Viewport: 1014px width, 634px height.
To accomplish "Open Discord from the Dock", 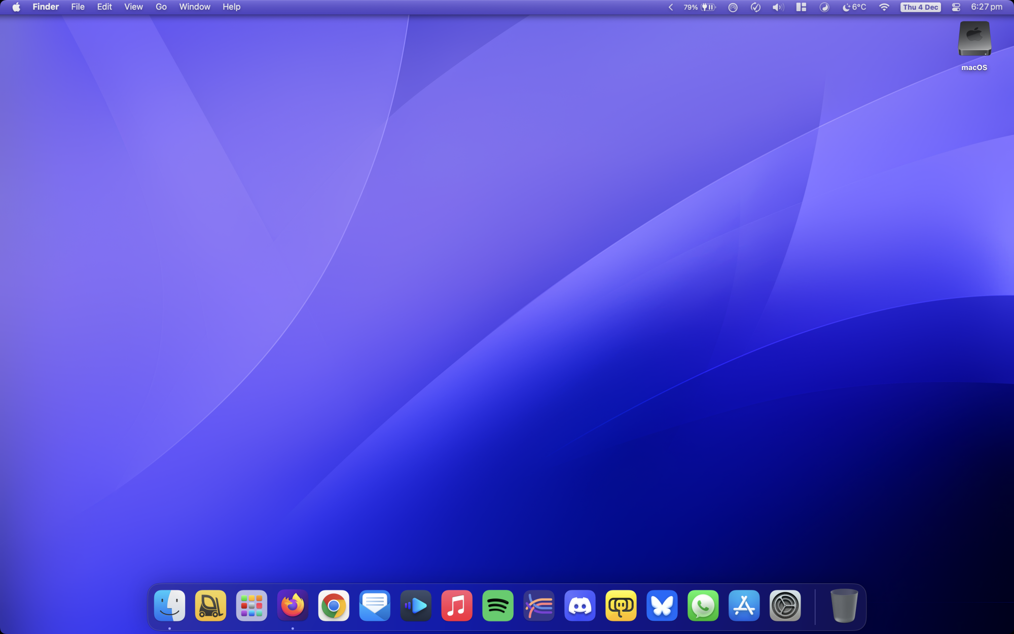I will click(x=580, y=605).
